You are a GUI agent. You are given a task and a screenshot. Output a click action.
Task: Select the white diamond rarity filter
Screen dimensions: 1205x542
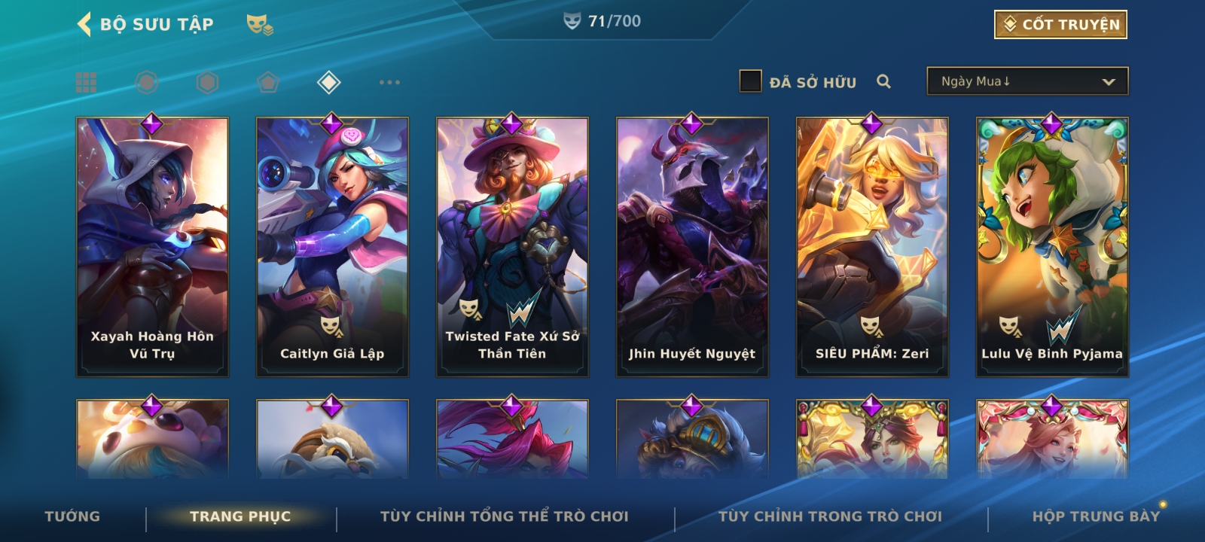pos(329,82)
